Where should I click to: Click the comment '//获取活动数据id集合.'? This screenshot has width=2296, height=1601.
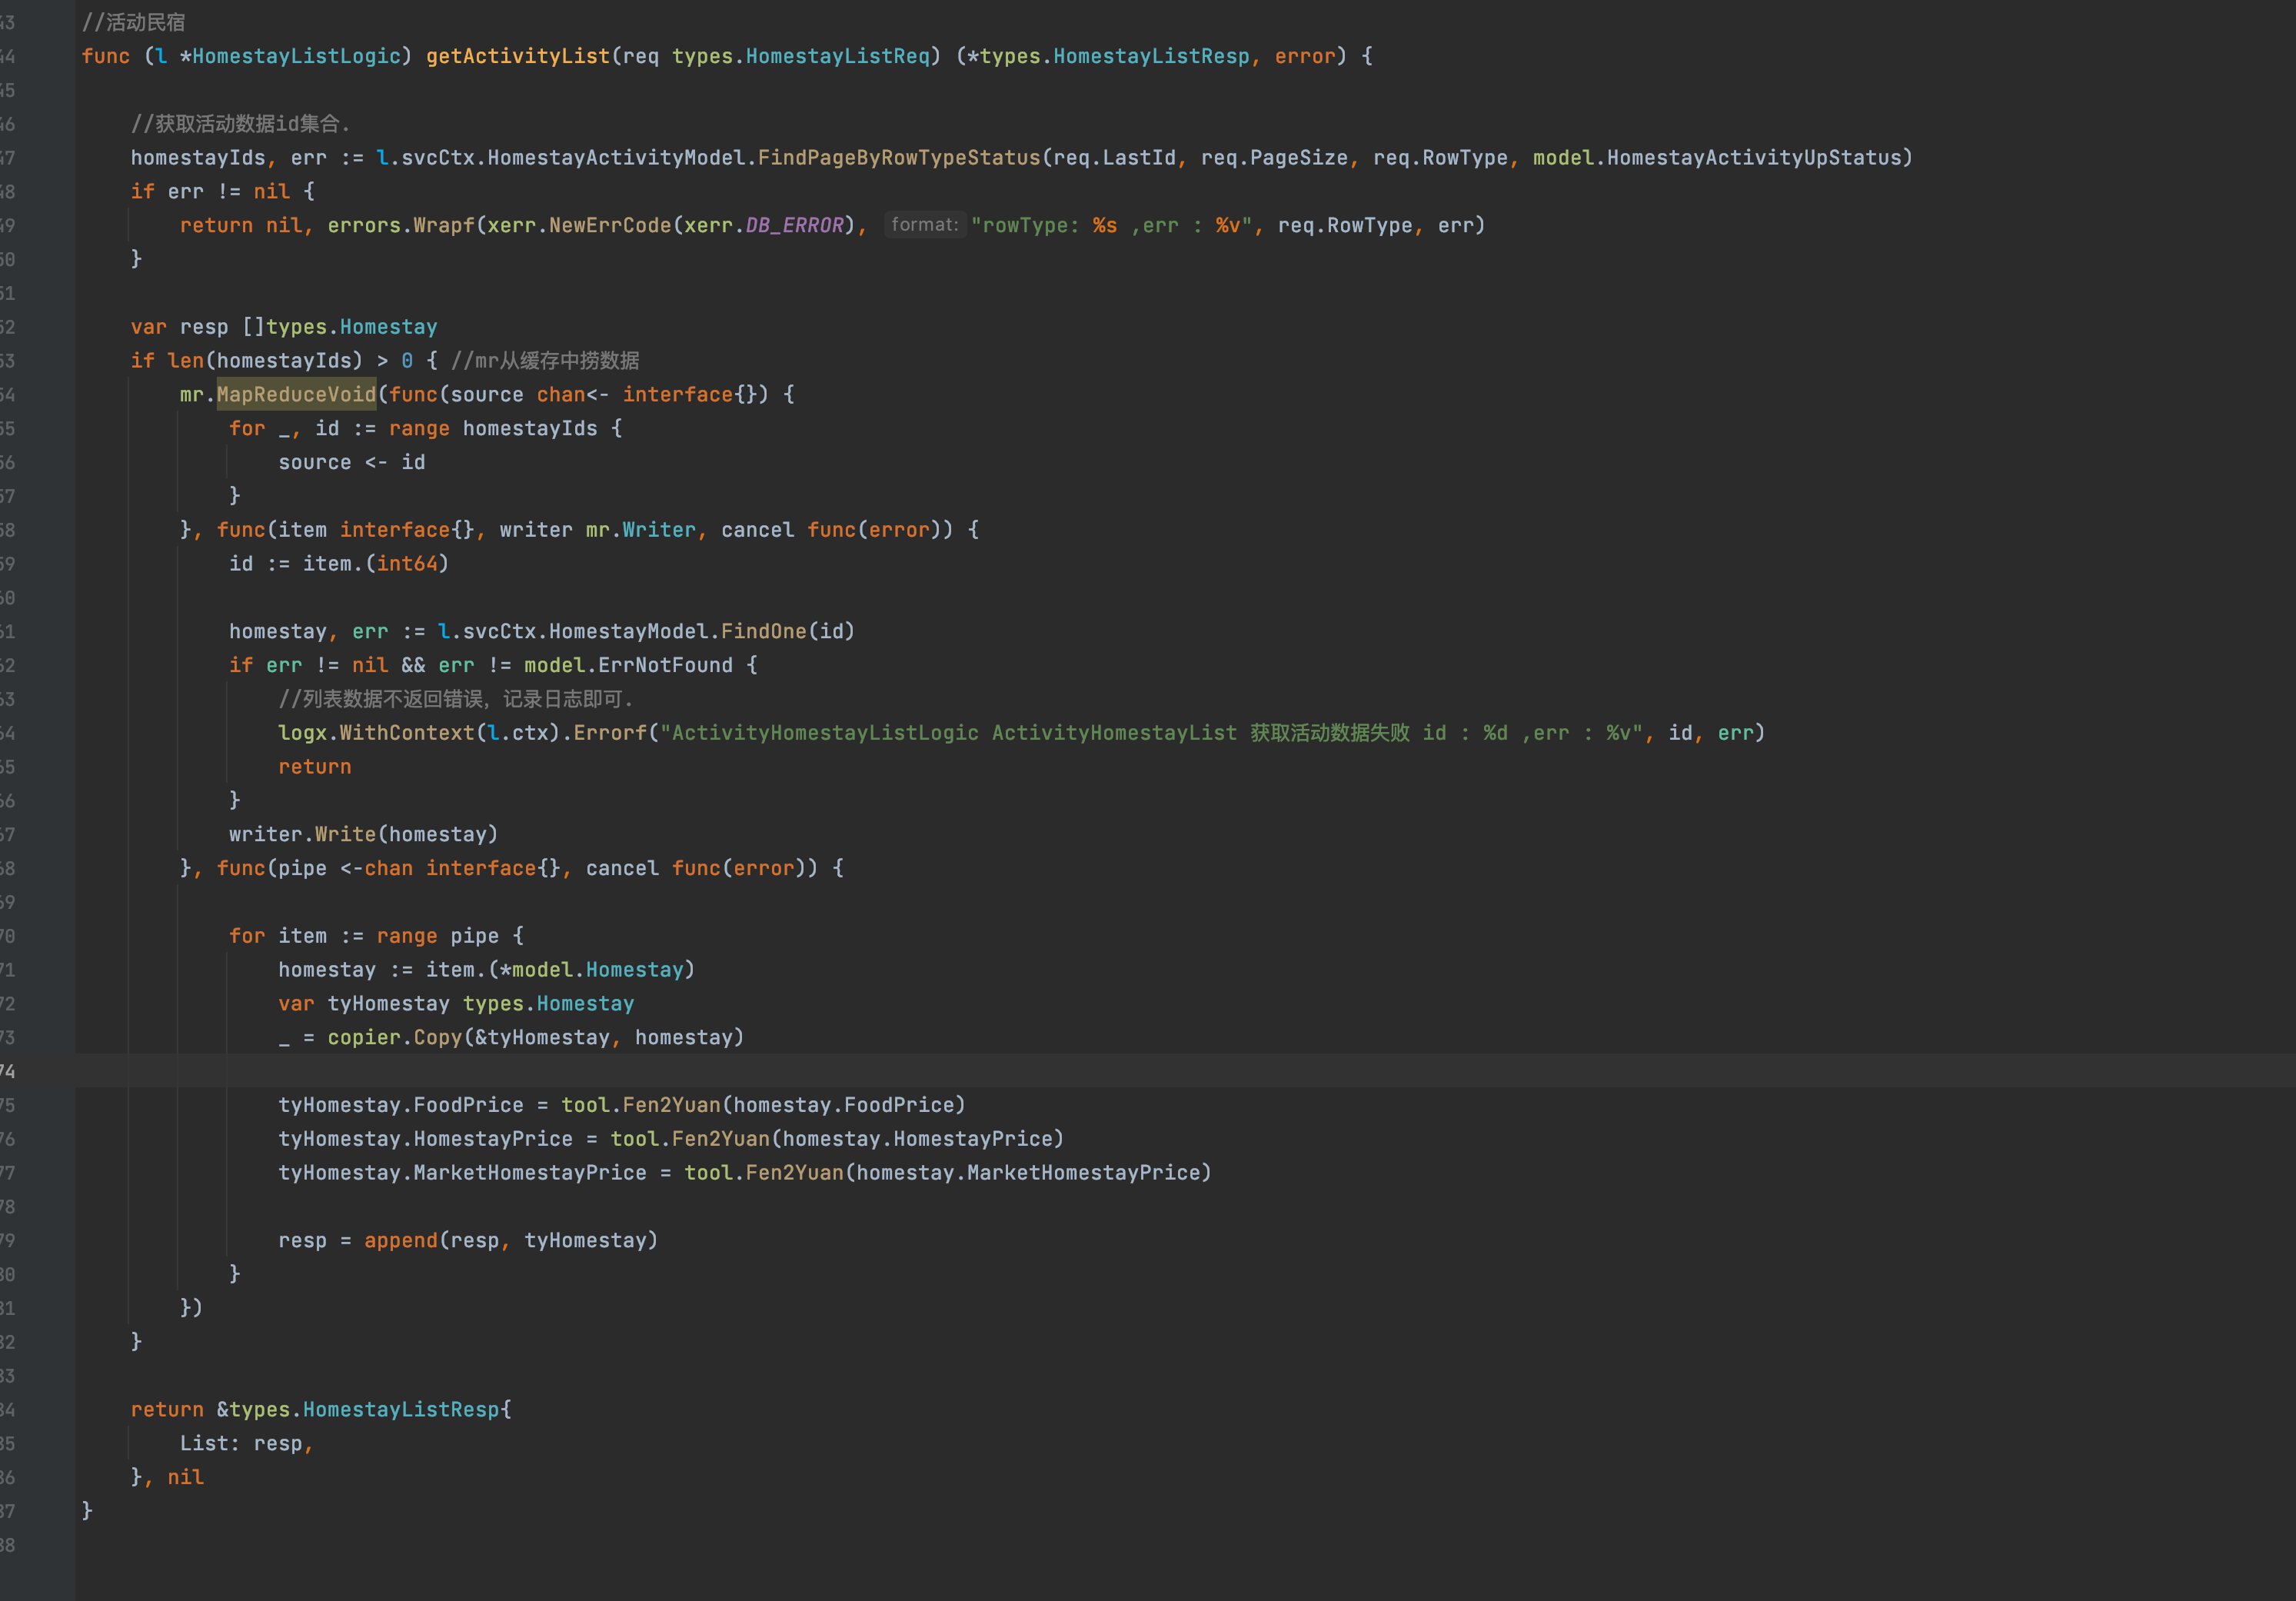pyautogui.click(x=241, y=124)
